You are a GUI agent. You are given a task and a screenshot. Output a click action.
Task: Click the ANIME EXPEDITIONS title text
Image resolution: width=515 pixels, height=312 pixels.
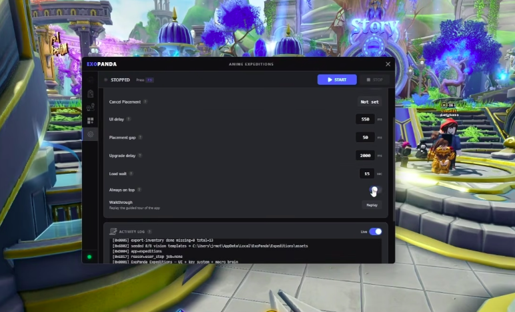251,64
